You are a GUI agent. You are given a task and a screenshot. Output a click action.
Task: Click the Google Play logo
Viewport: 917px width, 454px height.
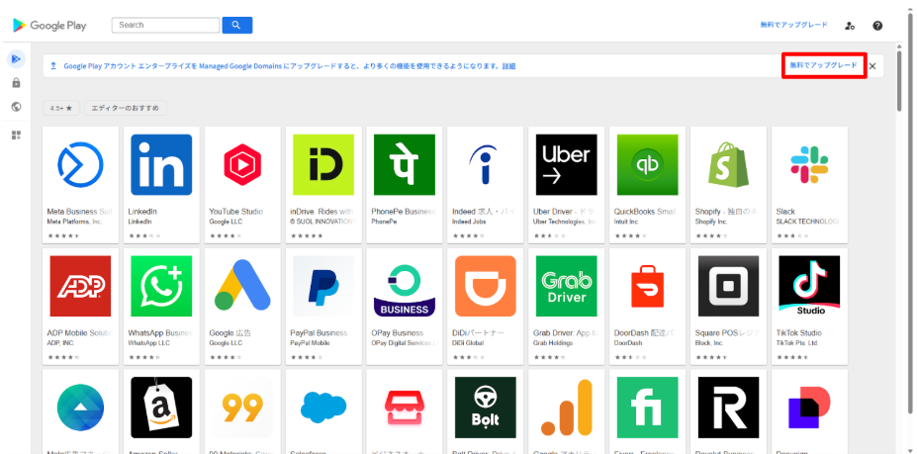point(50,25)
